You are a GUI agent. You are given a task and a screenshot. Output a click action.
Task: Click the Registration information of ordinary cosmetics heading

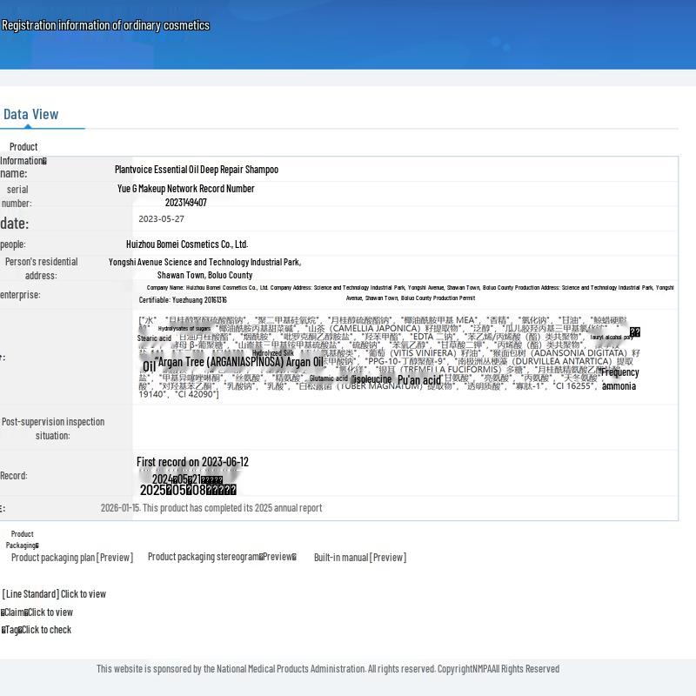coord(105,25)
